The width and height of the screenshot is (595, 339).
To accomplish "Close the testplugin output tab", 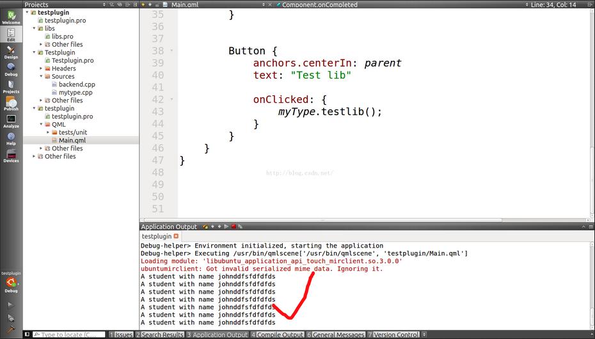I will click(x=176, y=236).
